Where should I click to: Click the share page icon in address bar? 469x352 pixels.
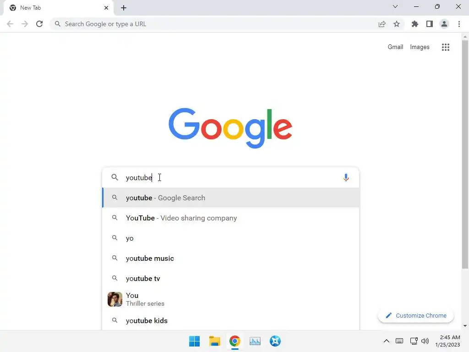click(382, 24)
